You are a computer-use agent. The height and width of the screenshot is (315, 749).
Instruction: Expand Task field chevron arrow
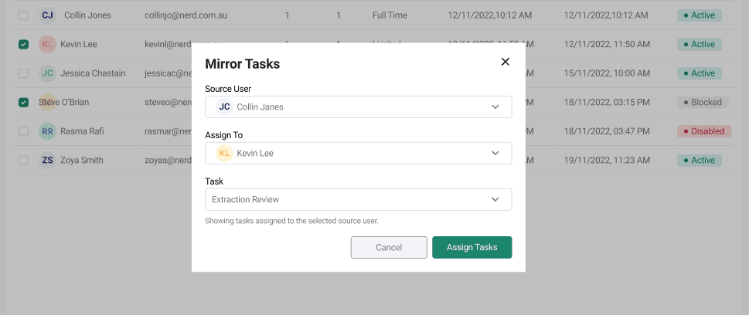click(495, 199)
